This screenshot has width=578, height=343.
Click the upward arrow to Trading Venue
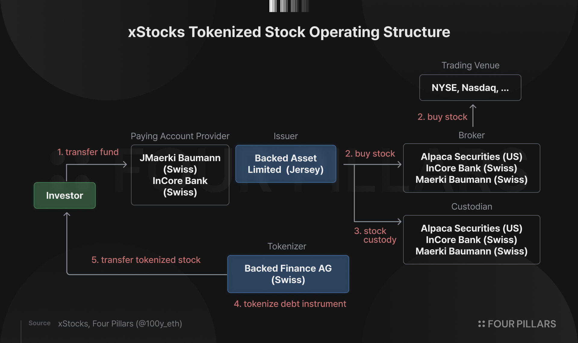(473, 115)
